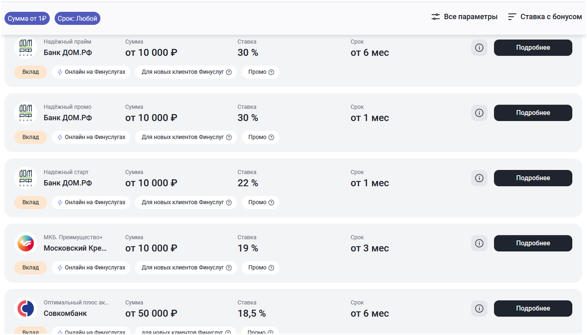The height and width of the screenshot is (335, 587).
Task: Click question mark beside Промо on Надёжный прайм
Action: [x=271, y=72]
